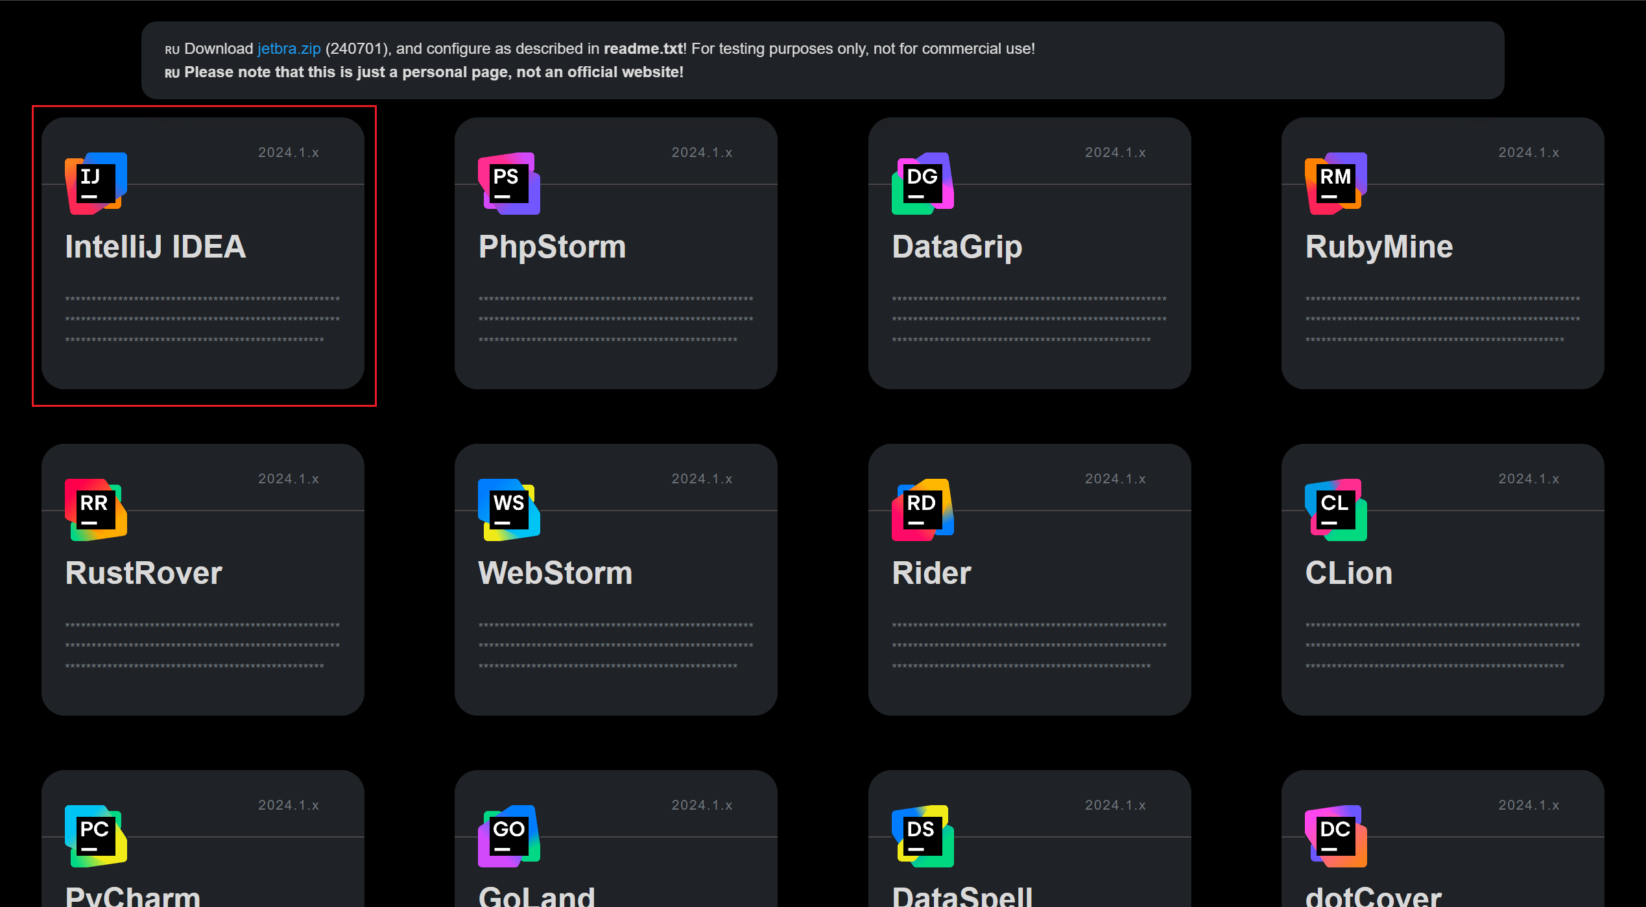Click the DataGrip DG logo icon
The height and width of the screenshot is (907, 1646).
pyautogui.click(x=923, y=184)
